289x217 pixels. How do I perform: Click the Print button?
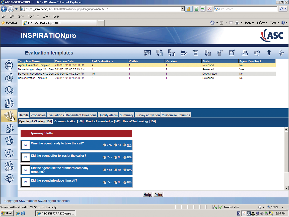pos(158,195)
